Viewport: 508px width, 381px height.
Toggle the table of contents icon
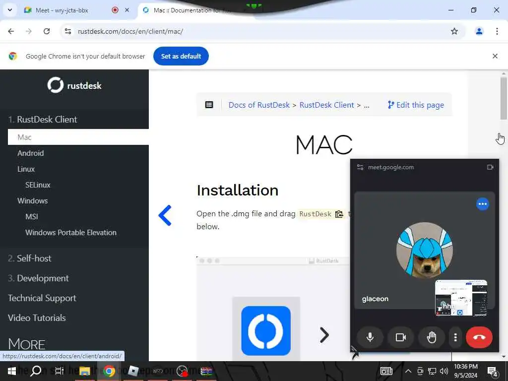click(209, 105)
